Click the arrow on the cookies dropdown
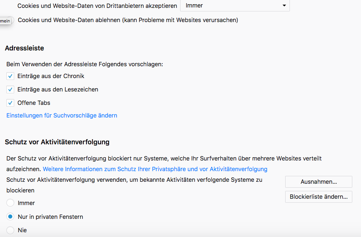 pyautogui.click(x=284, y=6)
